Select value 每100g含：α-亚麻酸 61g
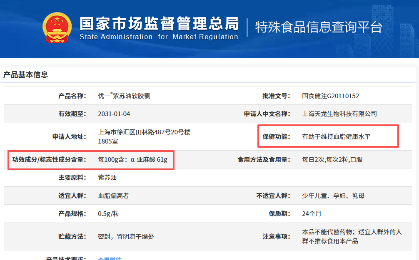 coord(132,160)
